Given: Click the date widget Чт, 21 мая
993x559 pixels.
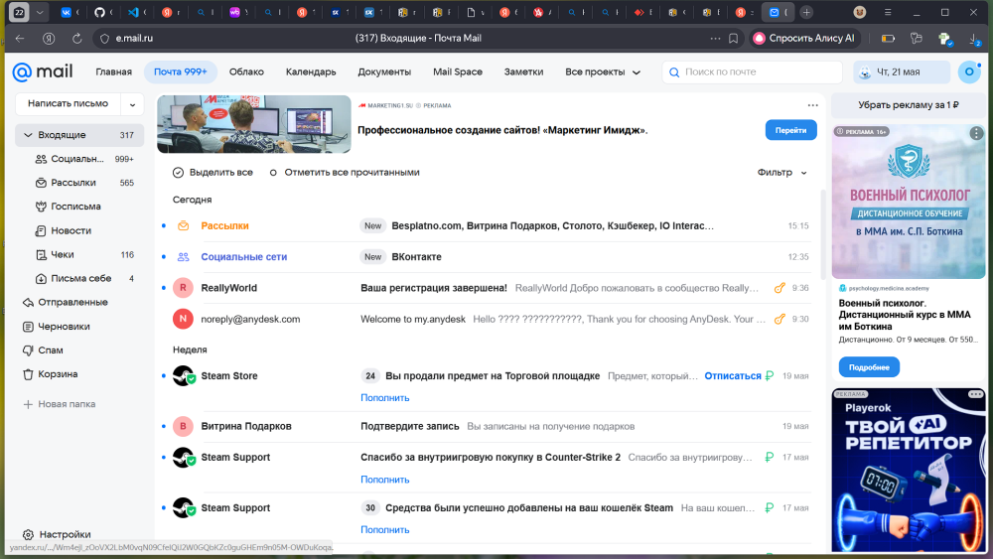Looking at the screenshot, I should pyautogui.click(x=902, y=72).
